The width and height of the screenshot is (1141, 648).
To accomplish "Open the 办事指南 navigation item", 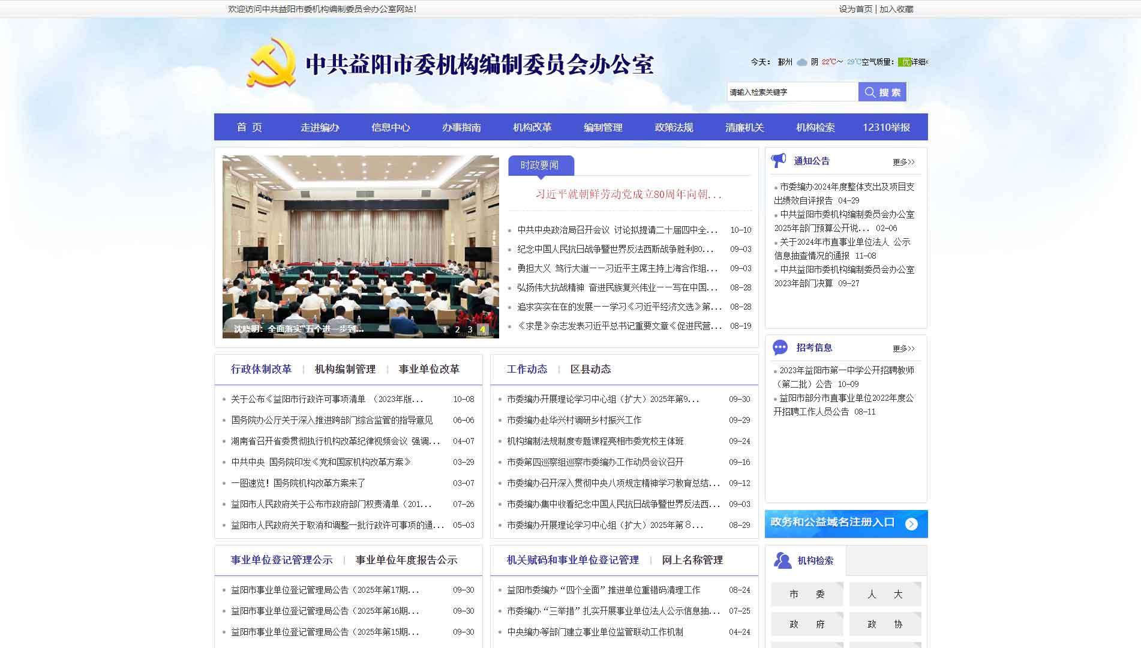I will point(461,127).
